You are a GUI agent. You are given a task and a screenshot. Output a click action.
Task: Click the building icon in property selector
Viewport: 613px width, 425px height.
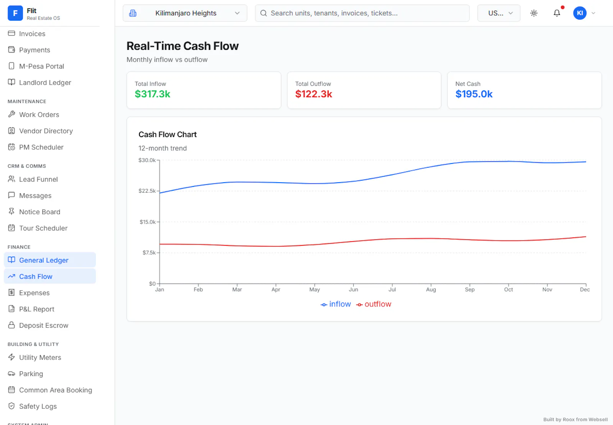[x=133, y=13]
